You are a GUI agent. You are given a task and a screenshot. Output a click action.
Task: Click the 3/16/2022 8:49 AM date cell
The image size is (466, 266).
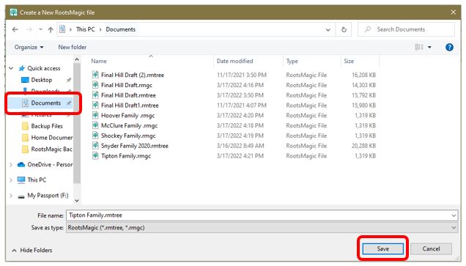point(240,146)
